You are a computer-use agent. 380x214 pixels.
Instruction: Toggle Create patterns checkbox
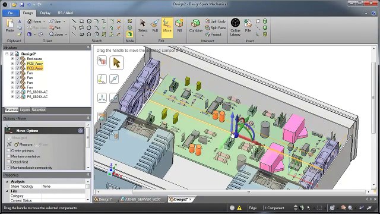pyautogui.click(x=9, y=150)
